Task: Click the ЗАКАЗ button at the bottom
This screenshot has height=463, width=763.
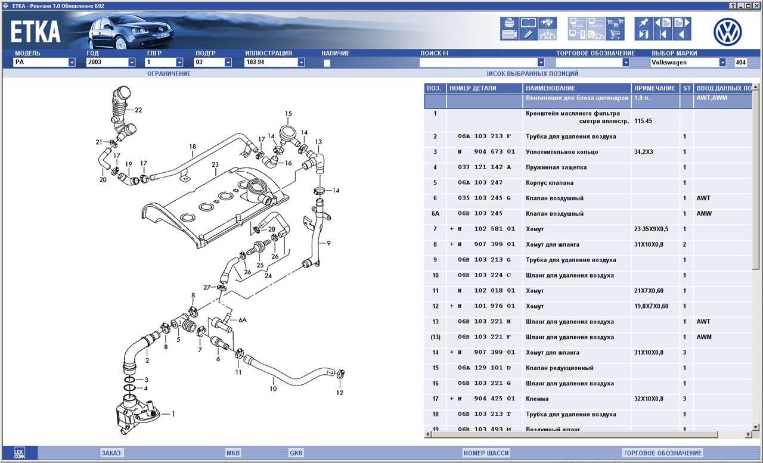Action: [111, 453]
